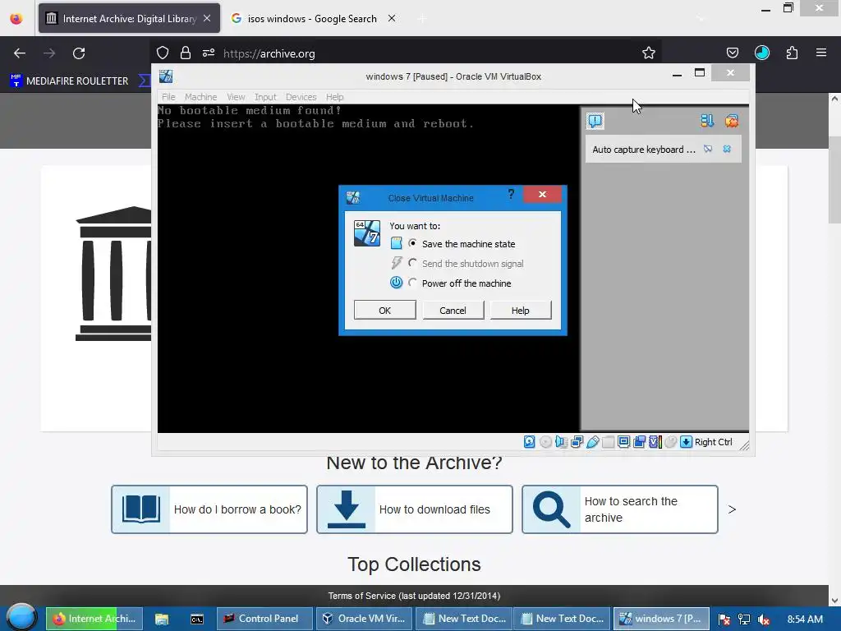This screenshot has width=841, height=631.
Task: Open Control Panel from the taskbar
Action: [x=264, y=619]
